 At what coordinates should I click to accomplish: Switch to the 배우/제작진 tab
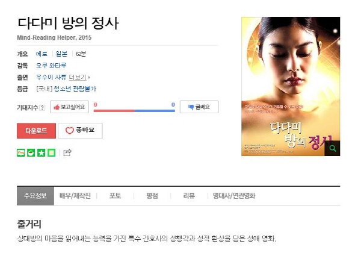[75, 196]
